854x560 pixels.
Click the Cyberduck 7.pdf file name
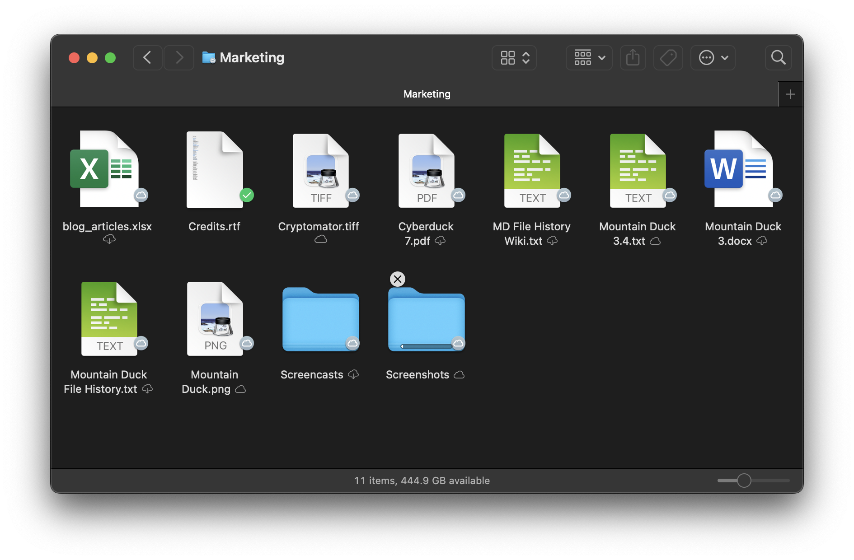point(426,233)
